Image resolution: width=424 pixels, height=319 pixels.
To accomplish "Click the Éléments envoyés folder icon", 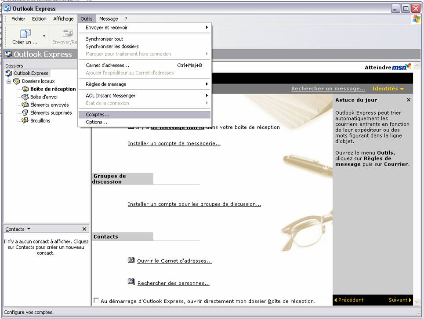I will tap(25, 105).
